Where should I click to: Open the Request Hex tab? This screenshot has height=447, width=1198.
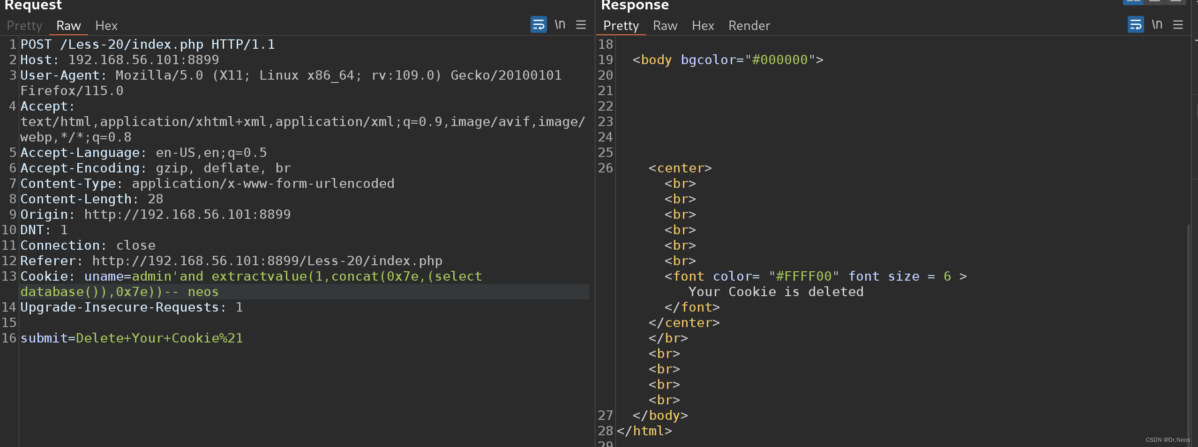click(x=106, y=26)
